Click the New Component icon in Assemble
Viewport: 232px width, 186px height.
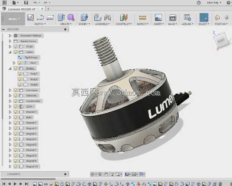(97, 17)
